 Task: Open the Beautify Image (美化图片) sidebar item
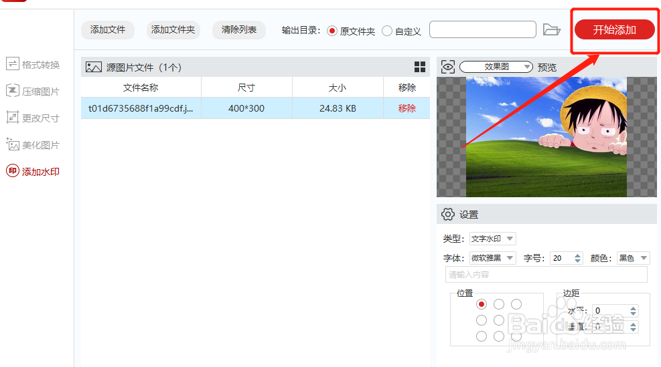[33, 145]
